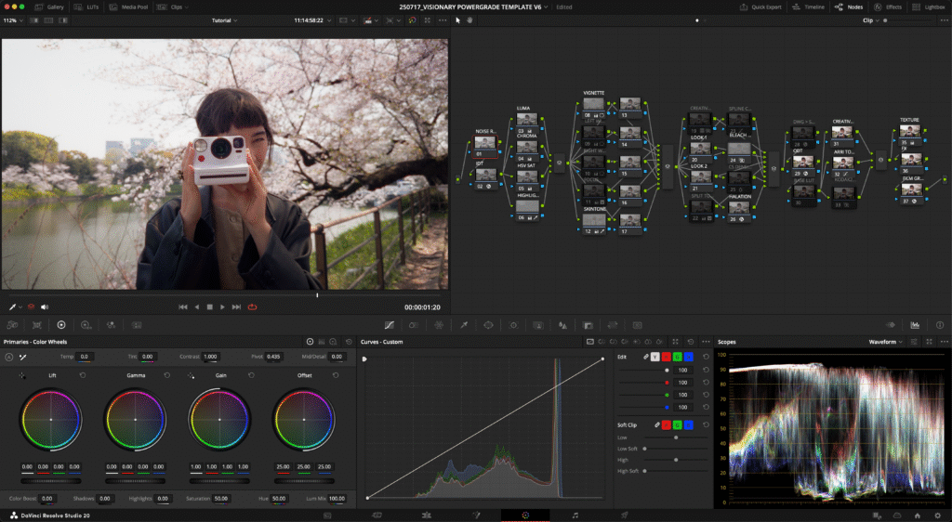Toggle loop playback in viewer
This screenshot has height=522, width=952.
click(252, 307)
